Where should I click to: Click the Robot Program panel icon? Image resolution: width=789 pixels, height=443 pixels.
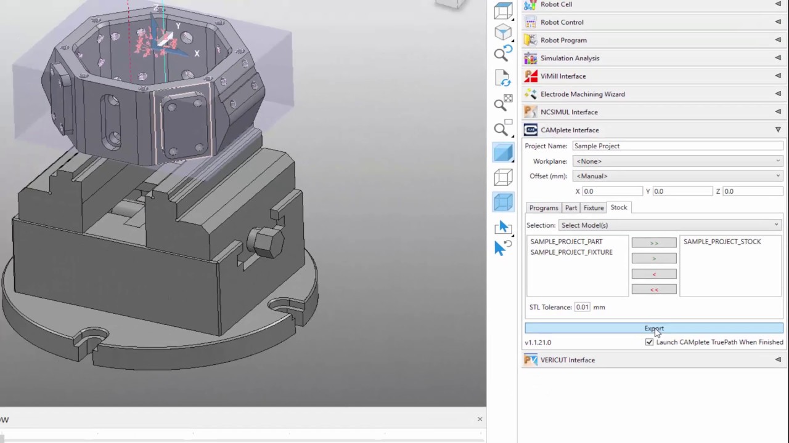pyautogui.click(x=530, y=40)
